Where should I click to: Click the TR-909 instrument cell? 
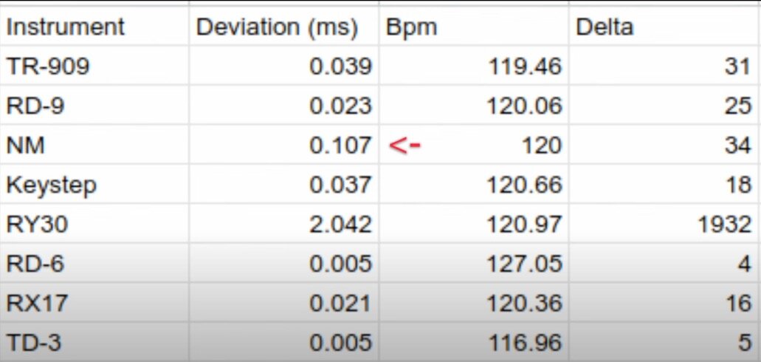[x=94, y=66]
